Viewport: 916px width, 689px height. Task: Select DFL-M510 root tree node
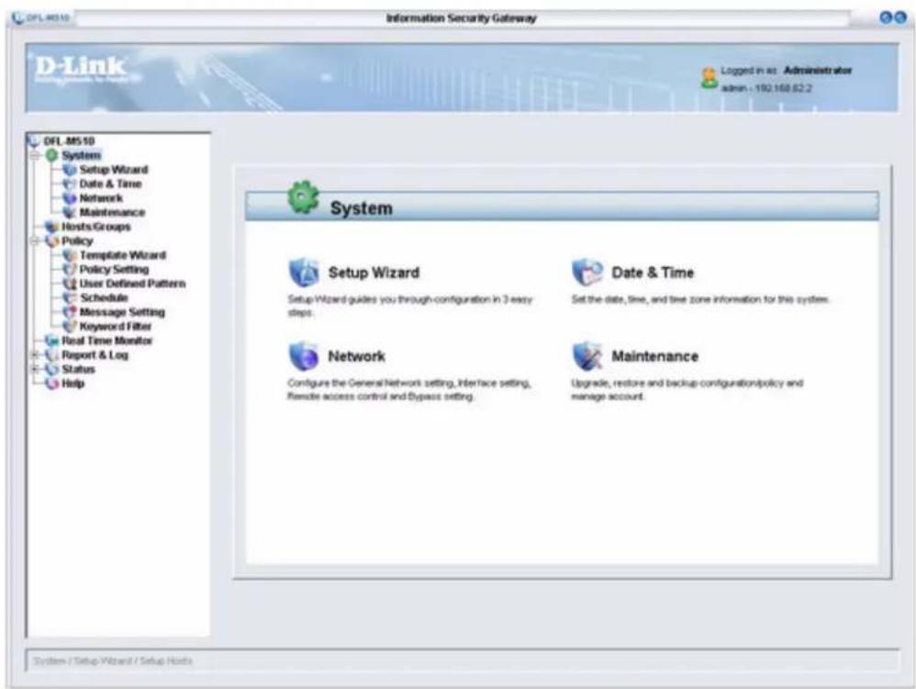point(69,140)
